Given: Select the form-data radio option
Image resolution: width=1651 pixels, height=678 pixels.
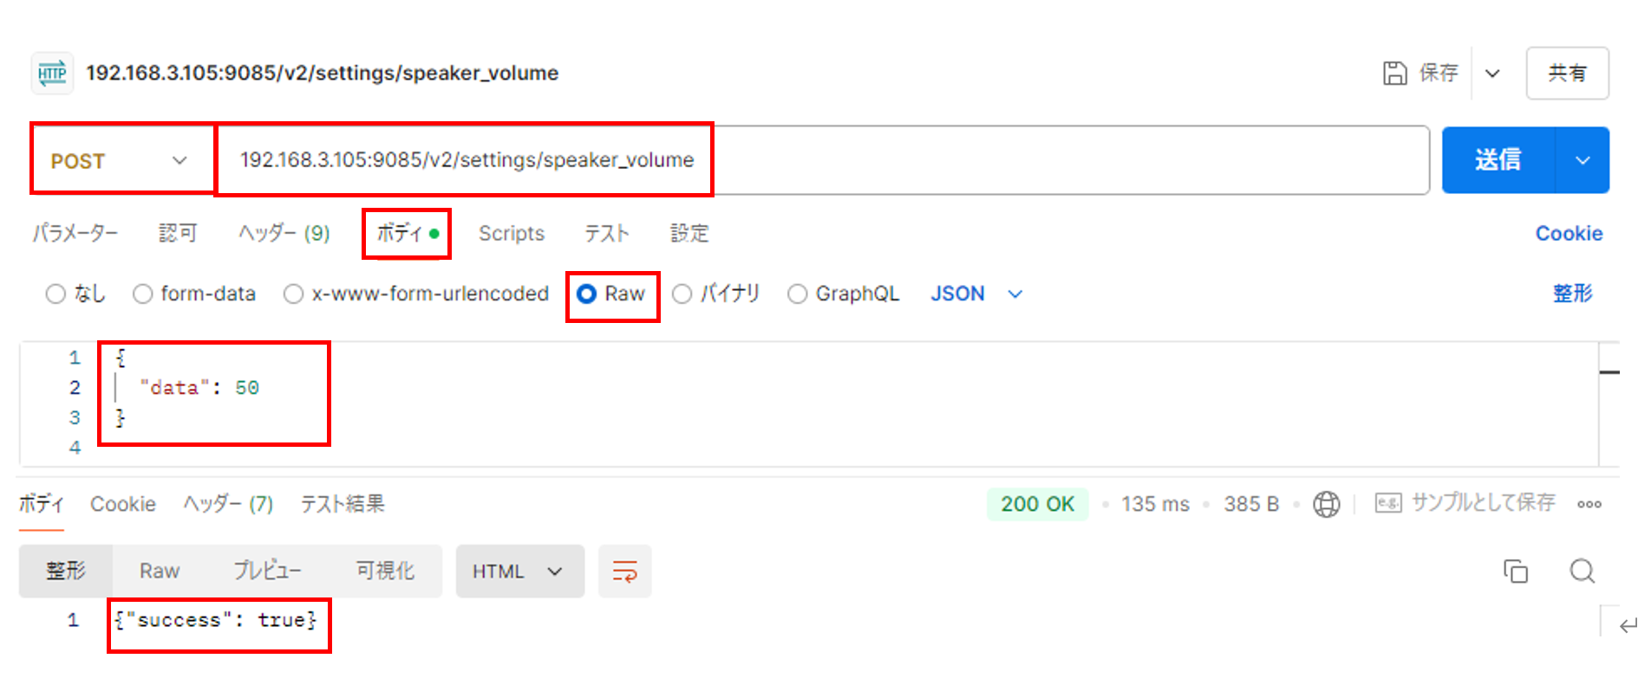Looking at the screenshot, I should (x=143, y=294).
